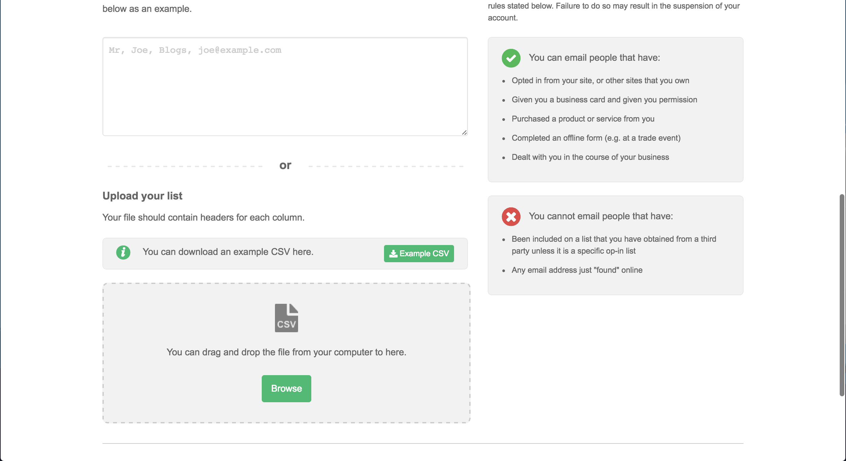Viewport: 846px width, 461px height.
Task: Download the Example CSV file
Action: pyautogui.click(x=419, y=254)
